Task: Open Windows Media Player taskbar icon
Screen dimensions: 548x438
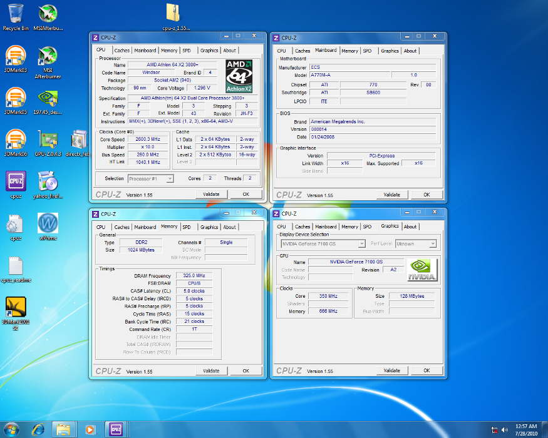Action: (90, 429)
